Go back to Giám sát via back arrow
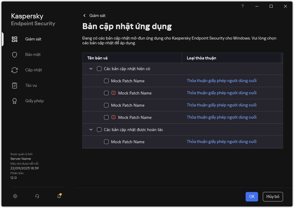The width and height of the screenshot is (294, 208). pyautogui.click(x=85, y=15)
